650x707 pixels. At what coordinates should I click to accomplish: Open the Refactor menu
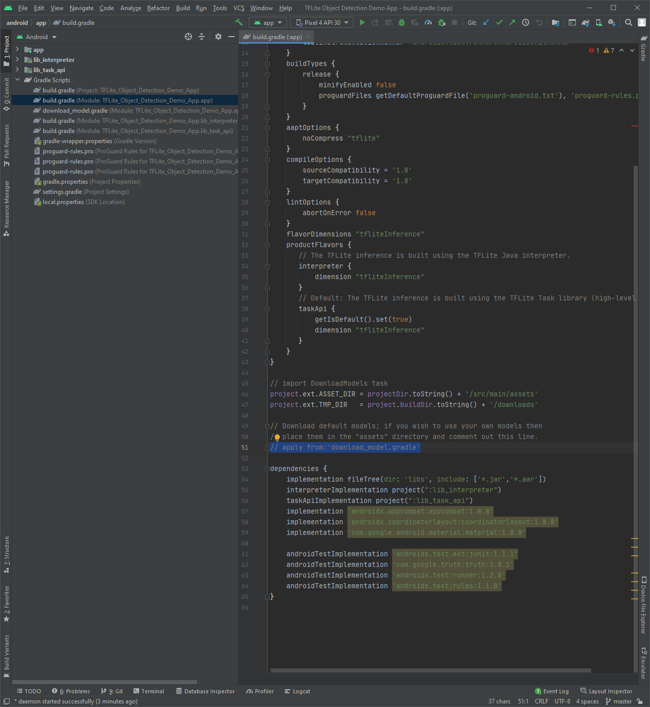point(158,8)
